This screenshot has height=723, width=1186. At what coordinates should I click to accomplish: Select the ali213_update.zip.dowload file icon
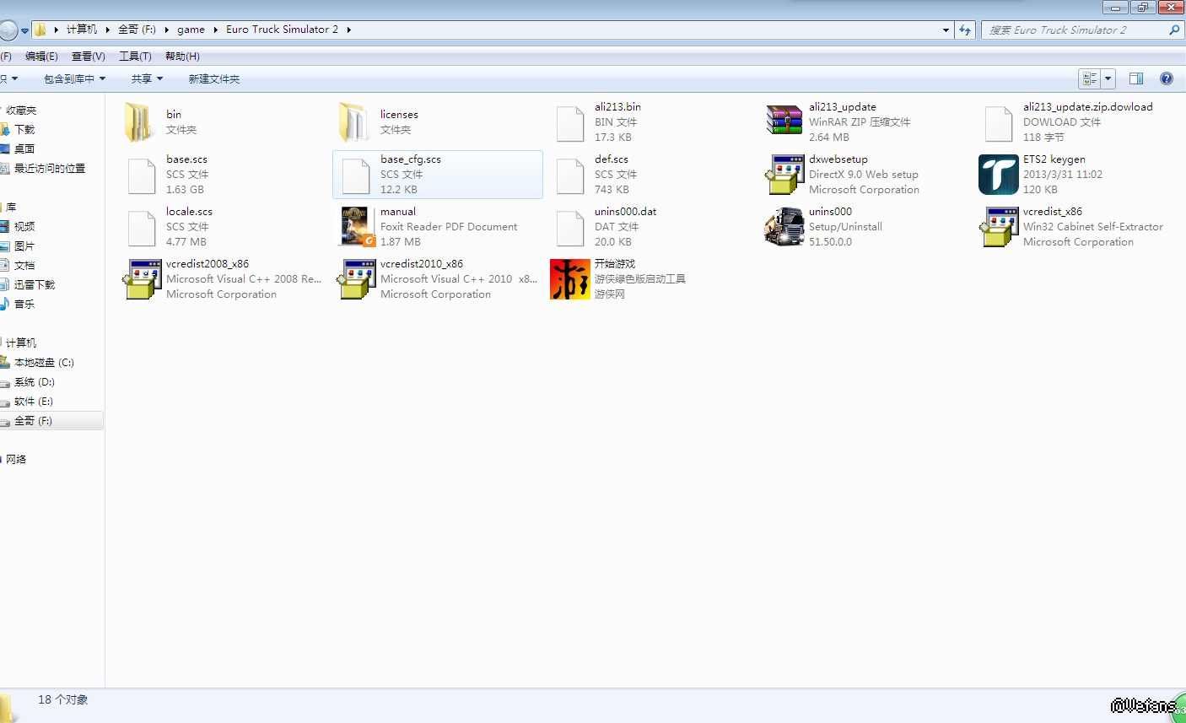click(x=999, y=123)
